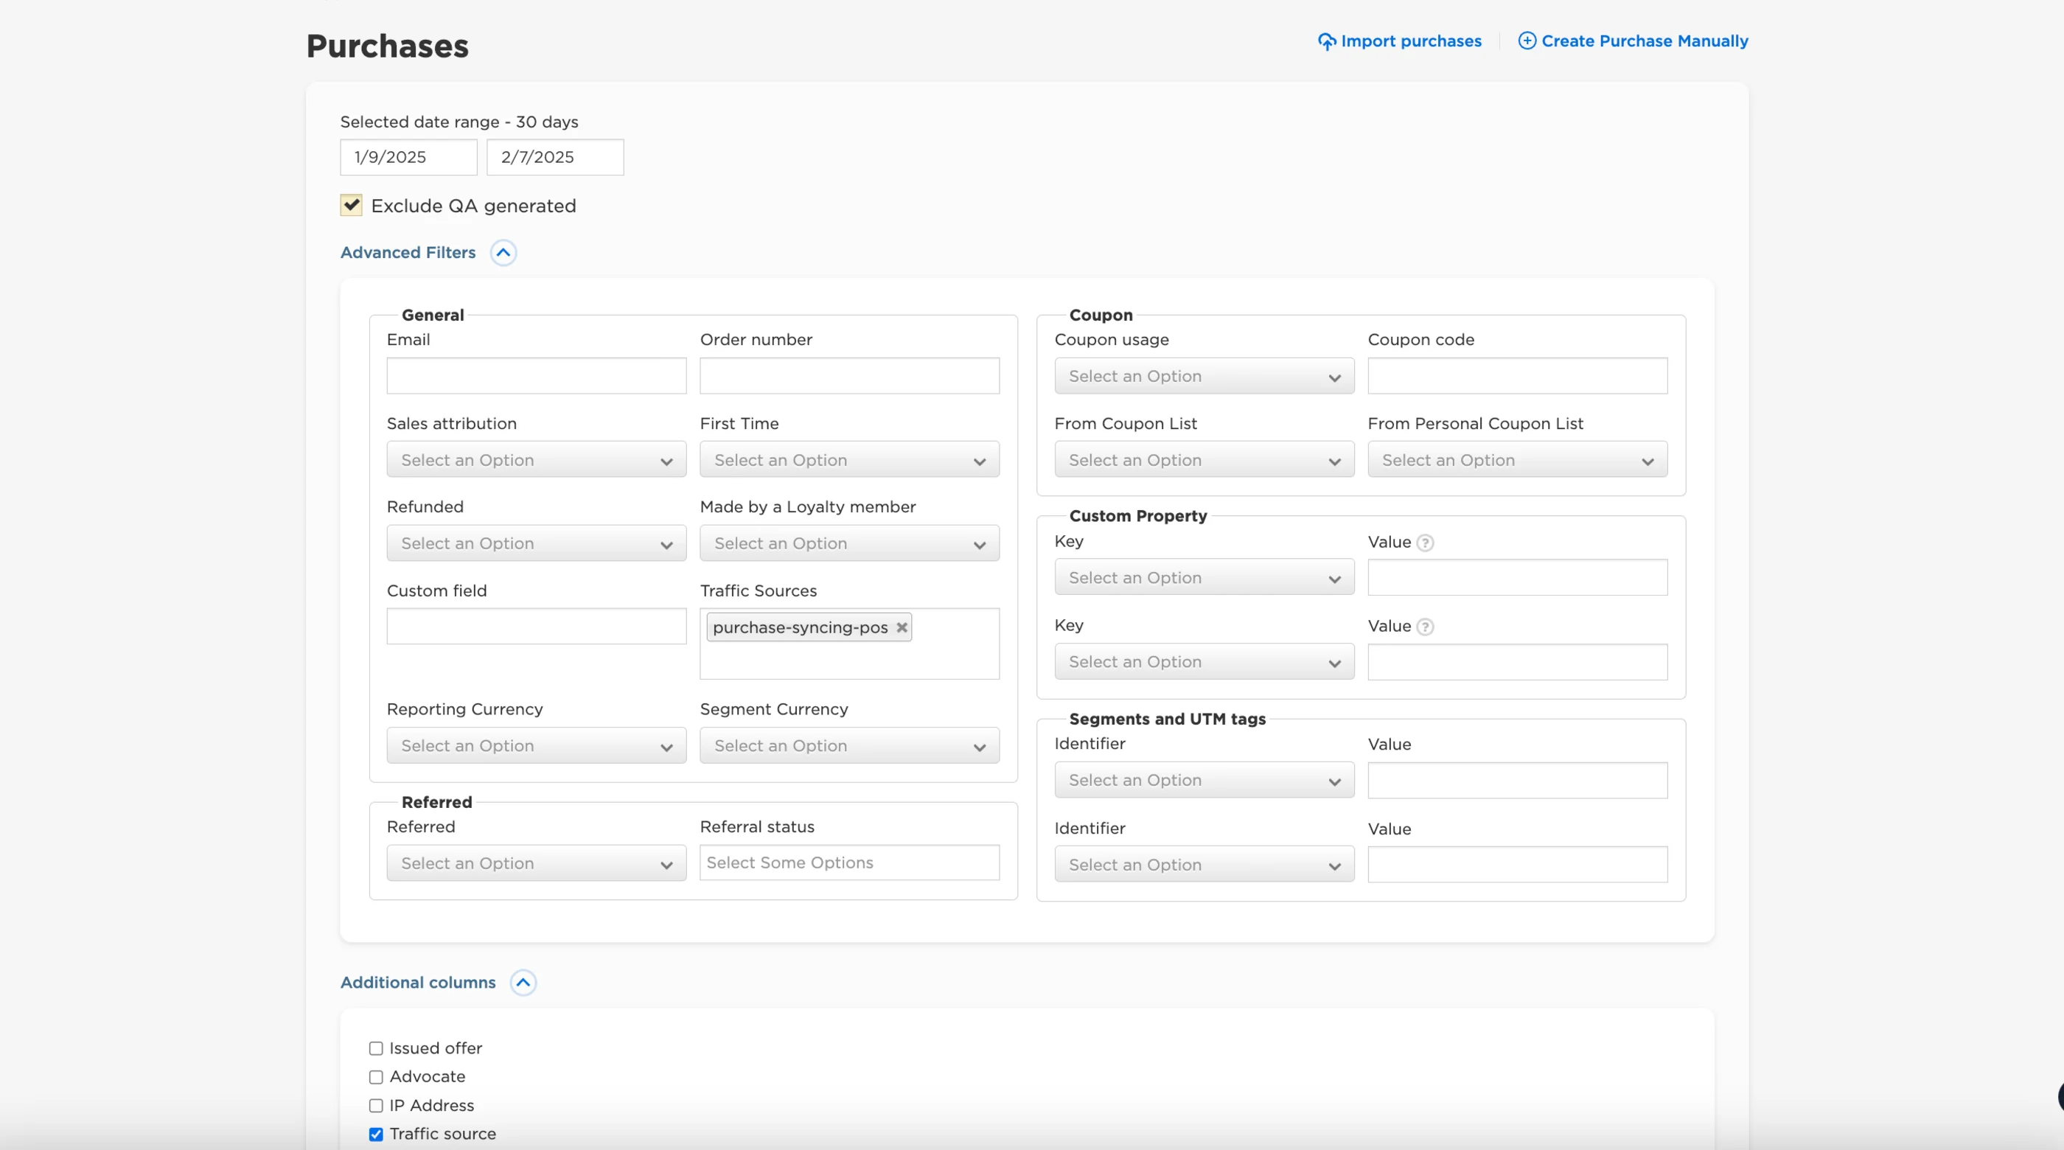The height and width of the screenshot is (1150, 2064).
Task: Open the Sales attribution dropdown
Action: click(536, 460)
